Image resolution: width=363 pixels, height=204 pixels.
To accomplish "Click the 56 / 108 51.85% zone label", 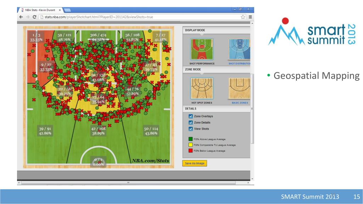I will click(133, 37).
